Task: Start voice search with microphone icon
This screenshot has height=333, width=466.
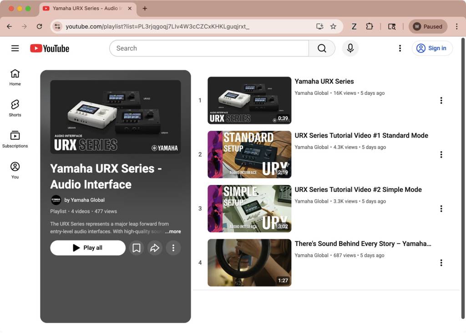Action: tap(350, 48)
